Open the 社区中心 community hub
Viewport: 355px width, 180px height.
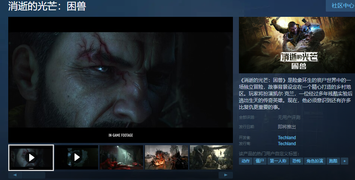coord(340,6)
